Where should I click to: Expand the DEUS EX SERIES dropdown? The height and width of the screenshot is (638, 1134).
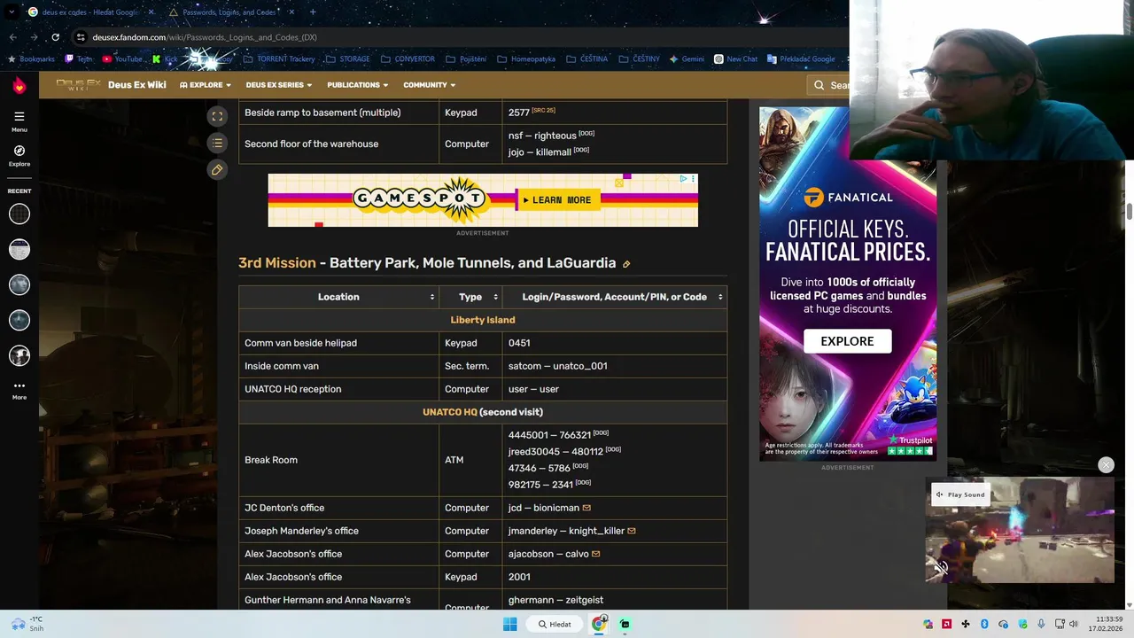click(x=279, y=85)
